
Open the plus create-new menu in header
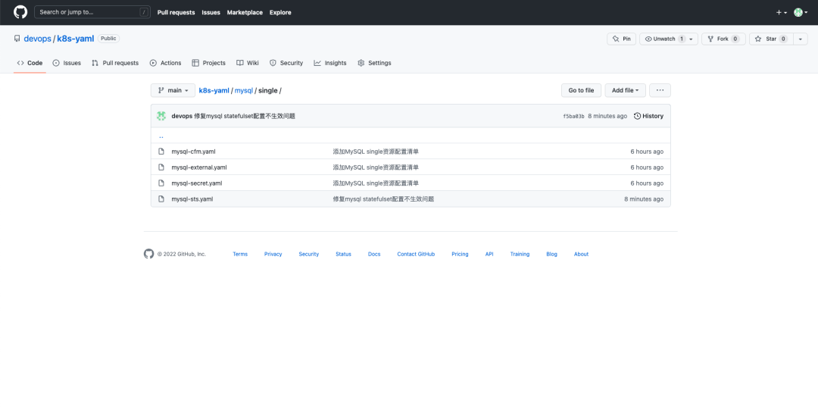coord(781,13)
